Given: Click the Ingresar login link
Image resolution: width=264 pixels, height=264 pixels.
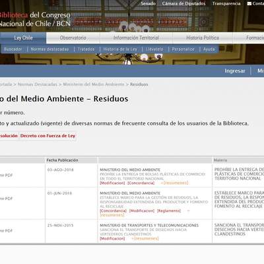Looking at the screenshot, I should [235, 71].
